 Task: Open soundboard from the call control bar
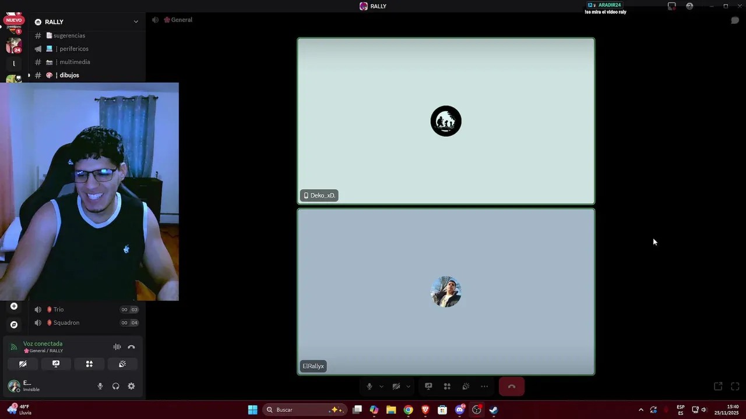tap(466, 386)
